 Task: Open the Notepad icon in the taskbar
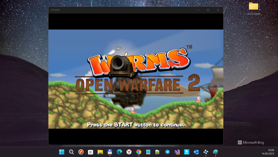(148, 152)
